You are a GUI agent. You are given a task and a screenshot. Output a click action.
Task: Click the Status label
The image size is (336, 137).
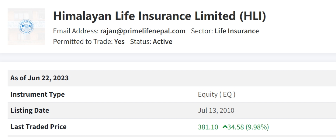(140, 42)
